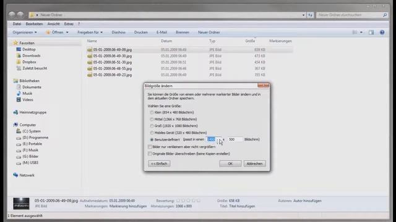This screenshot has height=222, width=396.
Task: Click the Desktop icon in sidebar
Action: pyautogui.click(x=19, y=49)
